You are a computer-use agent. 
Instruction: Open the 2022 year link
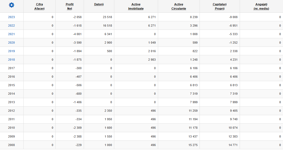(11, 26)
